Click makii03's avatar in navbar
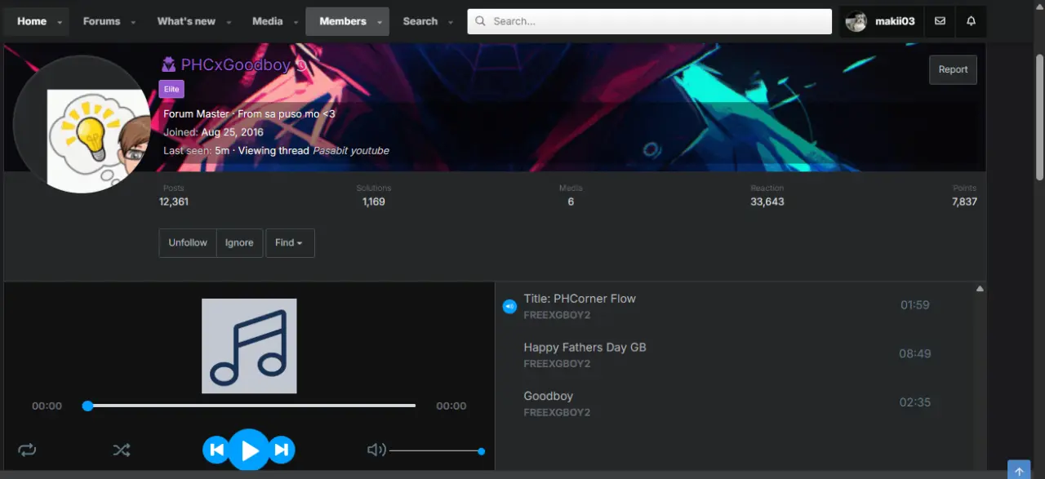This screenshot has width=1045, height=479. point(856,21)
